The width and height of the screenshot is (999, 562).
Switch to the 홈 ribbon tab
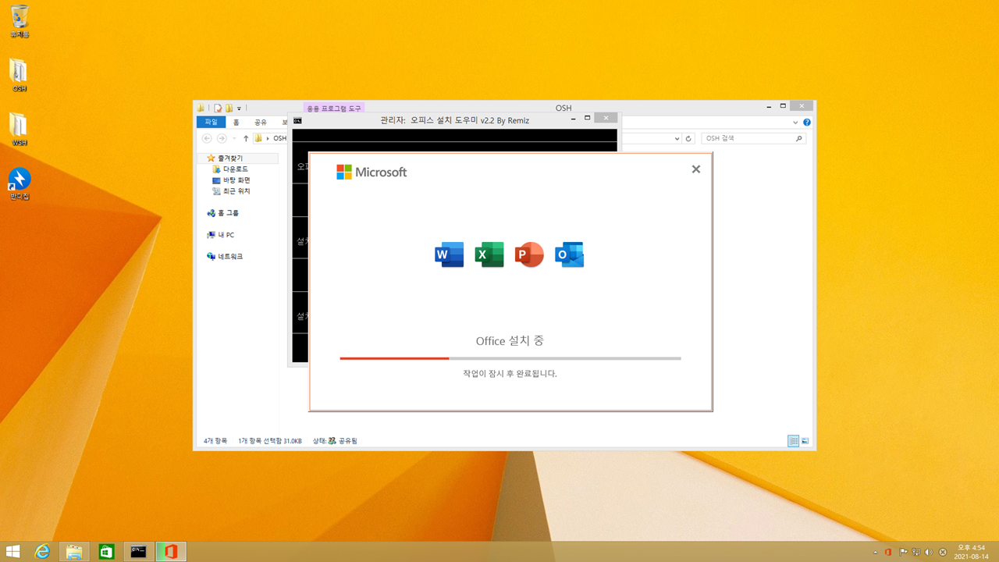point(236,123)
